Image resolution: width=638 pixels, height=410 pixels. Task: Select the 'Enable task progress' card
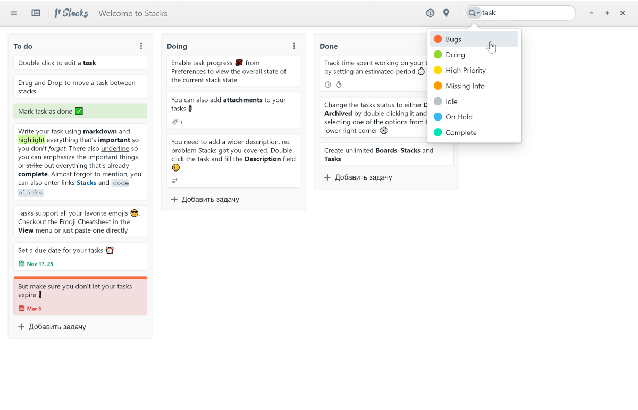(x=233, y=71)
